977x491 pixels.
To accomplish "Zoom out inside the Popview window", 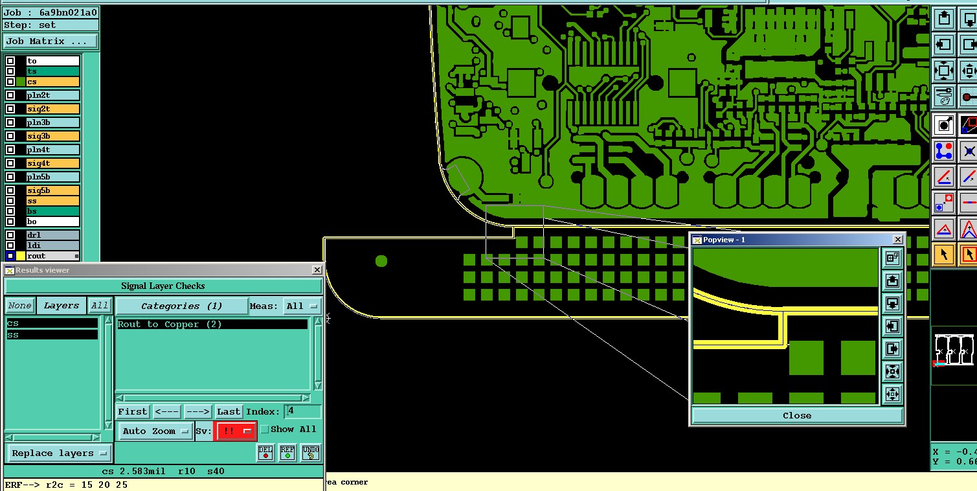I will [x=892, y=394].
